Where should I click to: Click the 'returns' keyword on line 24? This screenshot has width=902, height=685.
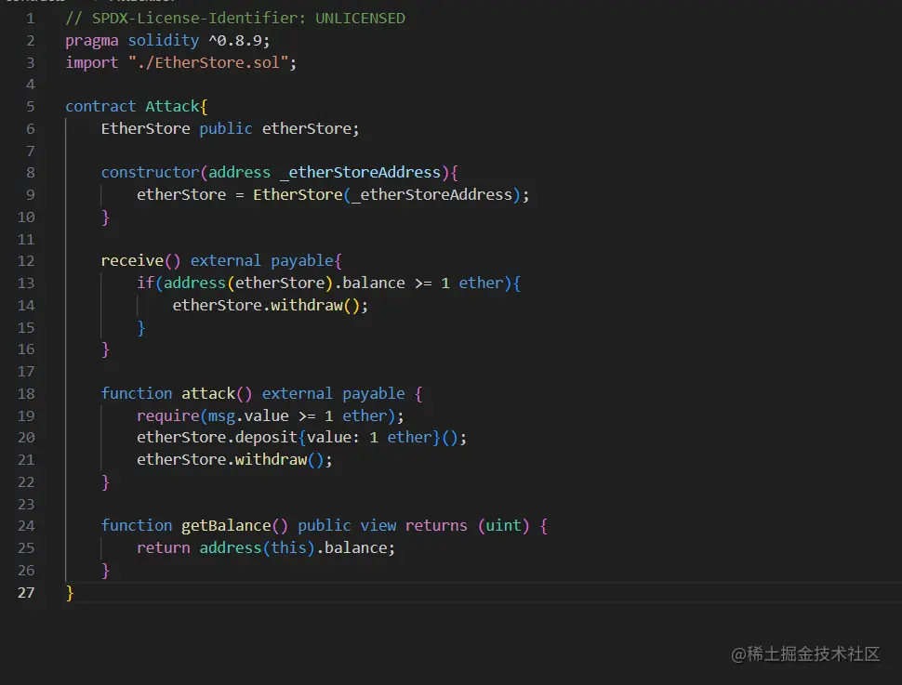(436, 526)
